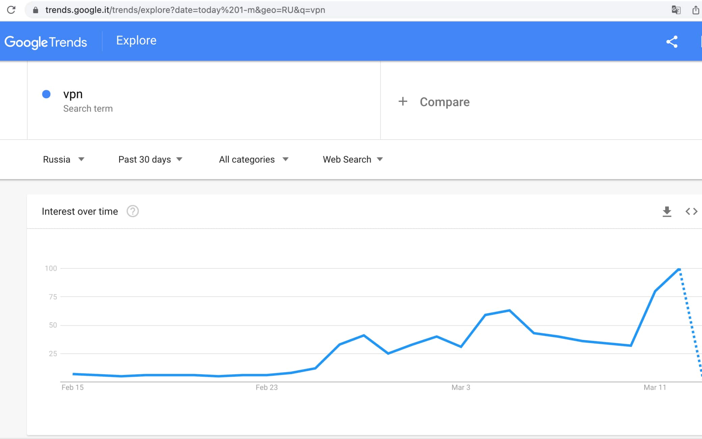Open the embed code icon

(x=691, y=211)
